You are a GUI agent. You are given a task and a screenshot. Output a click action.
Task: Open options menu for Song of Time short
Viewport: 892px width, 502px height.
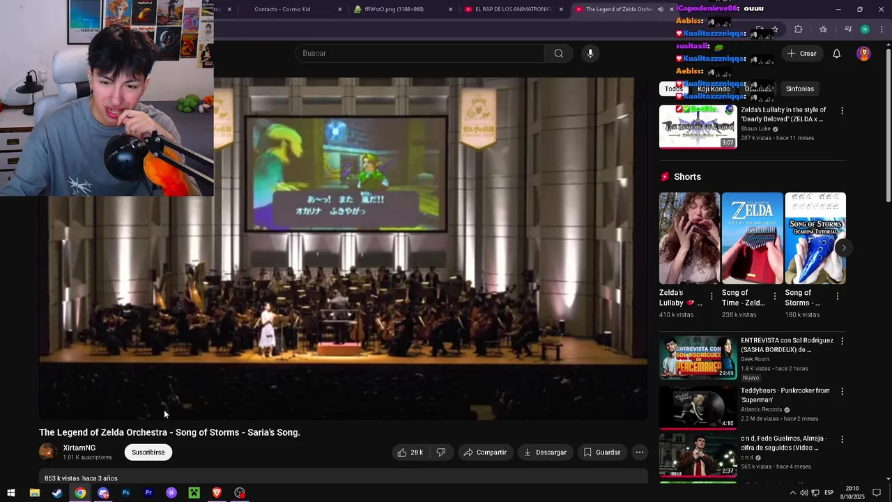[774, 296]
